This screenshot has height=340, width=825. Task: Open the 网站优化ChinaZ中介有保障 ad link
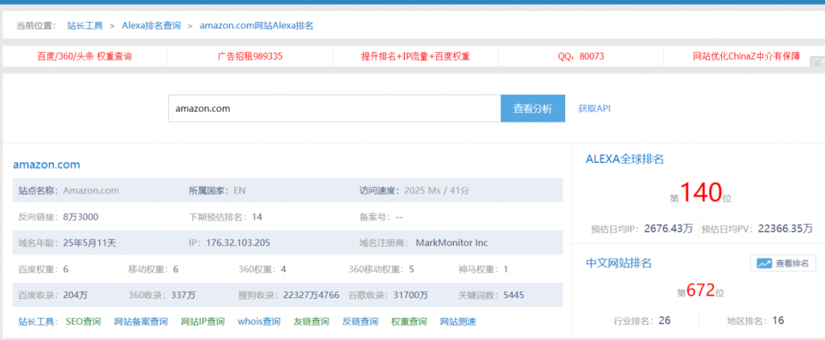coord(746,56)
